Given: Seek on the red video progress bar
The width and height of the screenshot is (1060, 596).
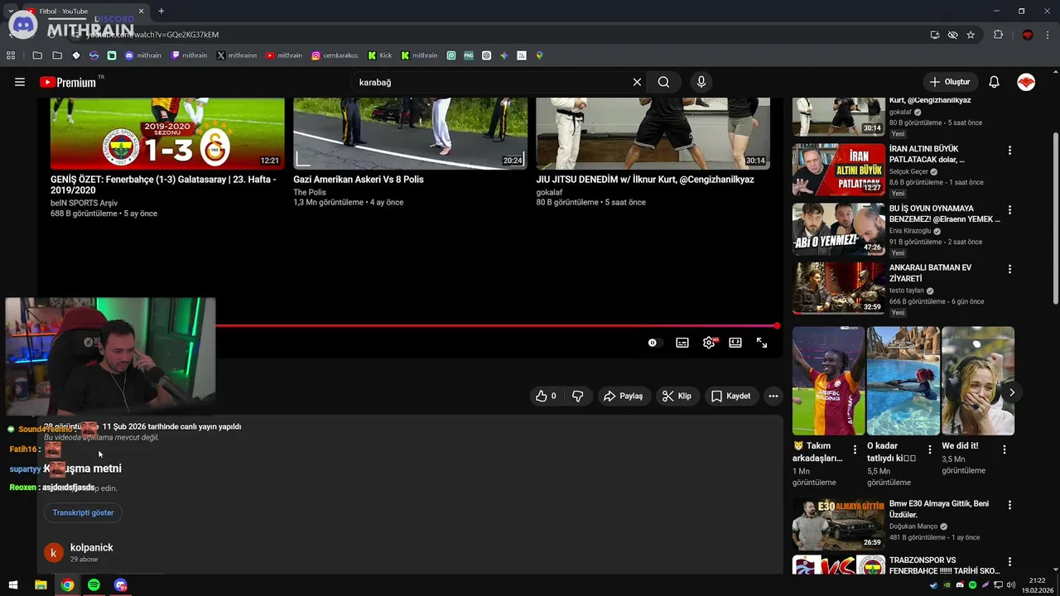Looking at the screenshot, I should coord(497,326).
